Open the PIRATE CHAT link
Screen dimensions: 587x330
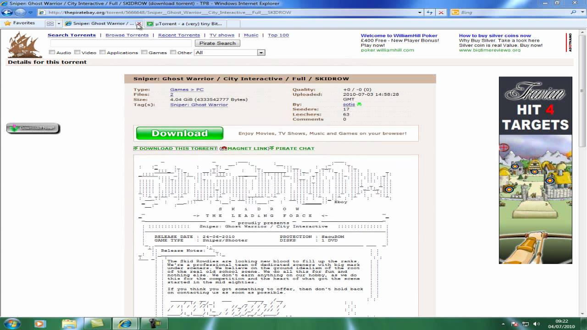tap(295, 148)
